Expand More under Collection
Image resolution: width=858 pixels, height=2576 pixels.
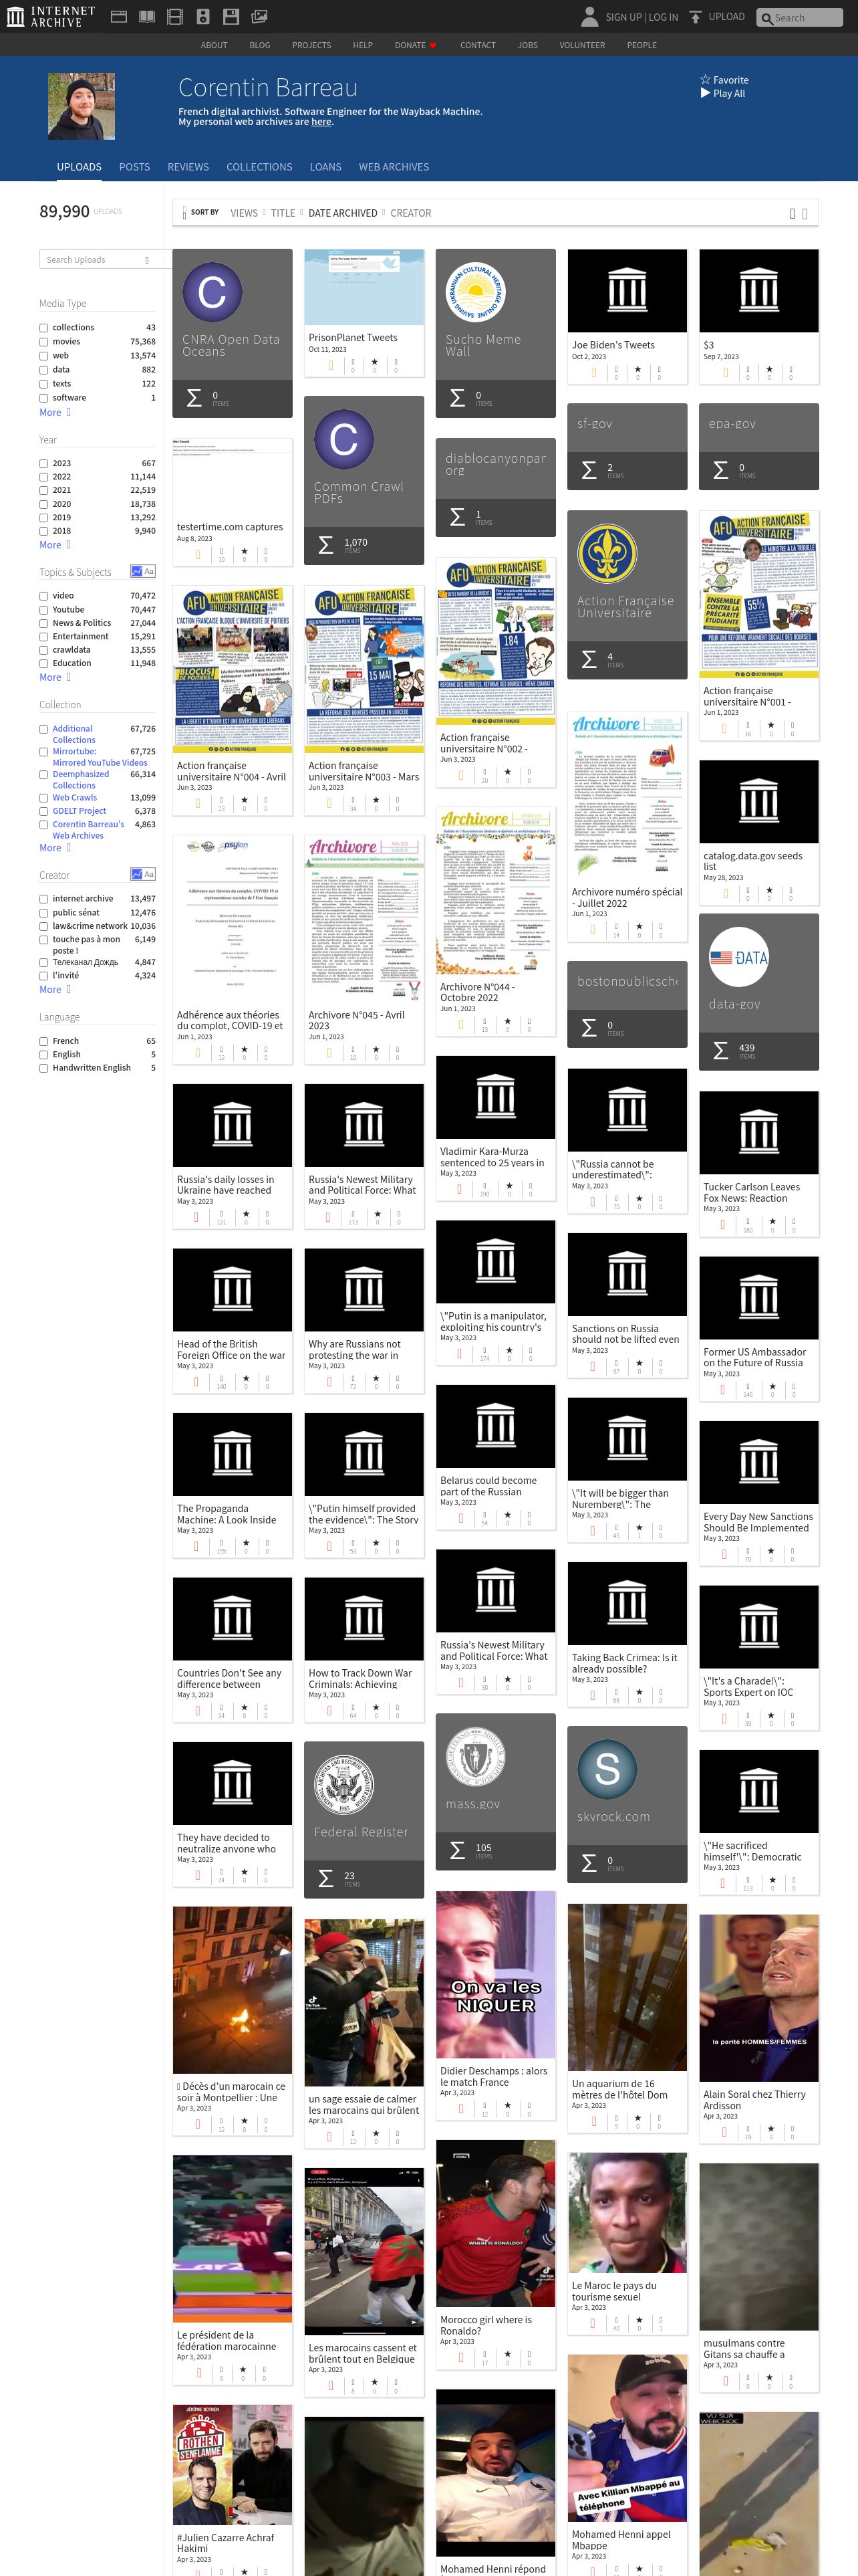click(55, 848)
